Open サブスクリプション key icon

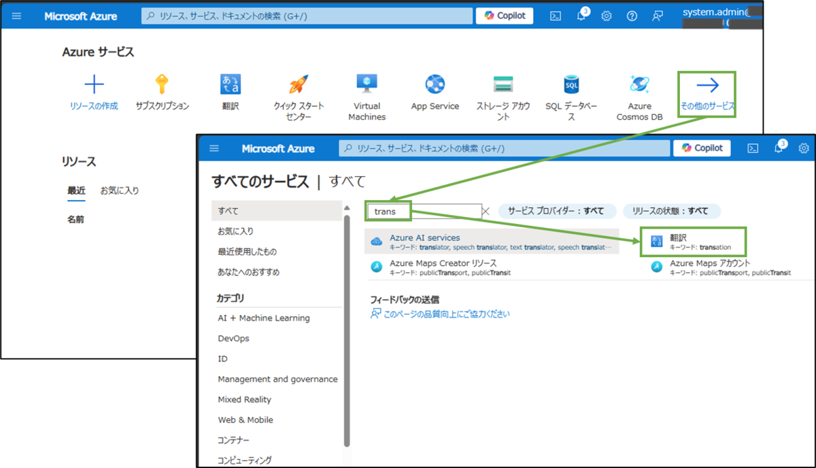[x=162, y=84]
